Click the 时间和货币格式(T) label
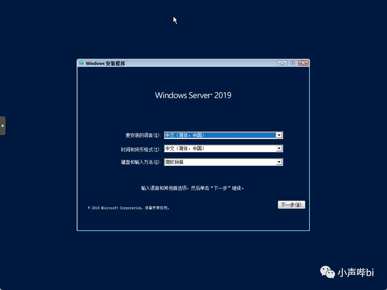This screenshot has height=290, width=387. point(141,150)
